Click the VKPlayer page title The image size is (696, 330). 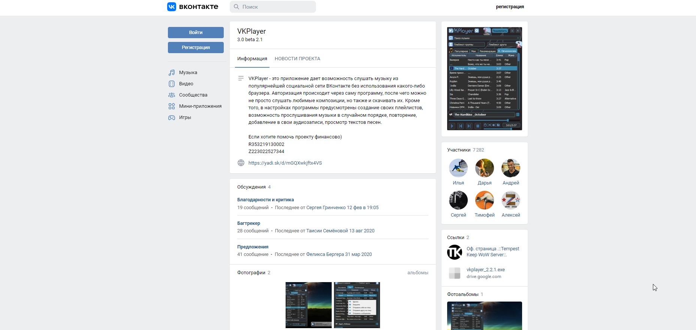pyautogui.click(x=251, y=31)
